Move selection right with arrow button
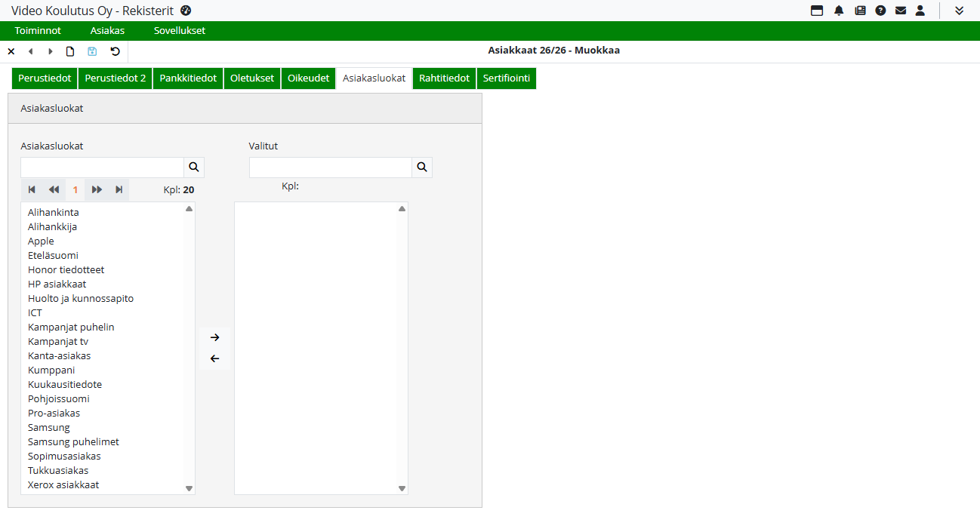This screenshot has height=532, width=980. [x=214, y=337]
